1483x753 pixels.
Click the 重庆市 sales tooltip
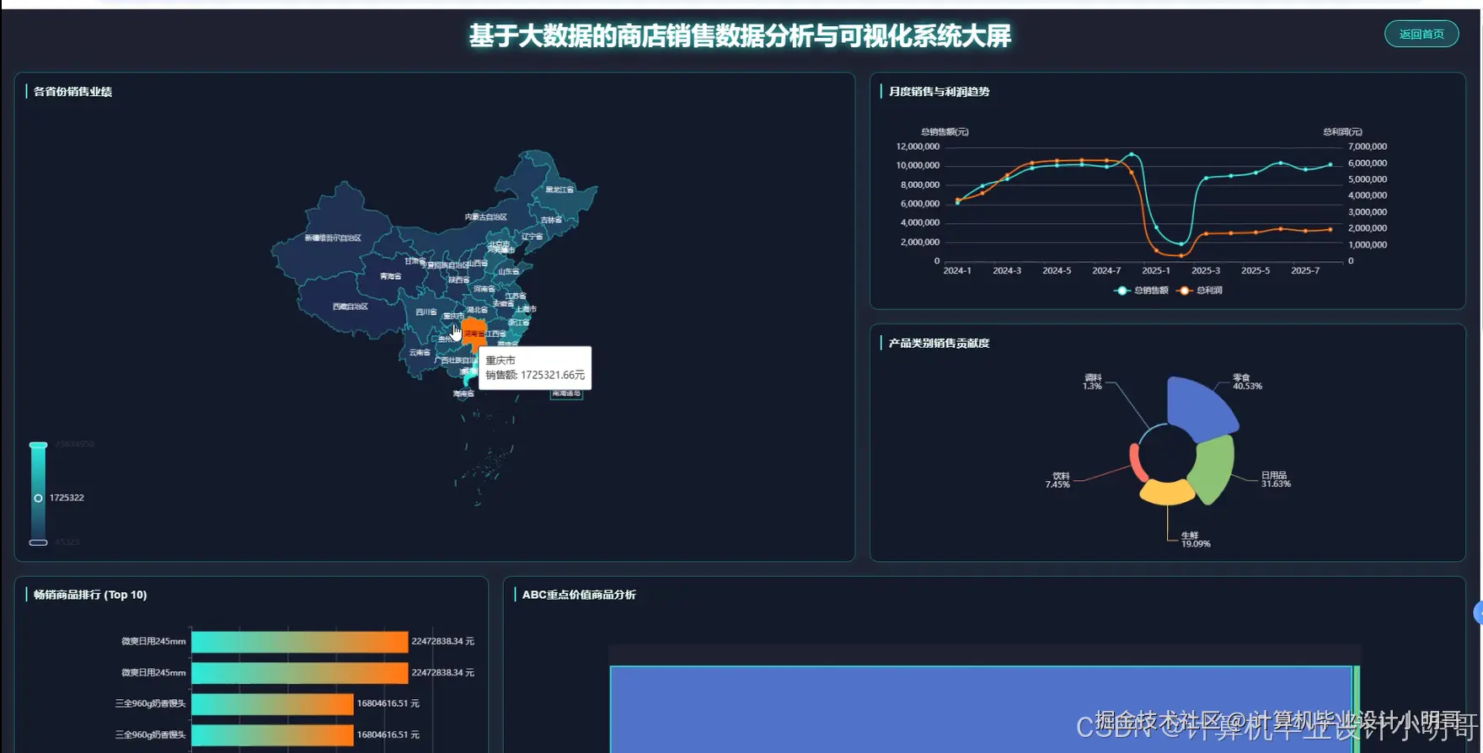[535, 368]
